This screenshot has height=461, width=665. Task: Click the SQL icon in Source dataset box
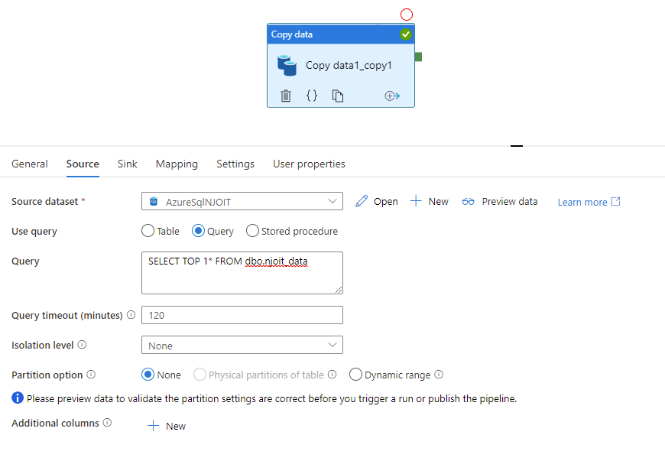tap(154, 201)
